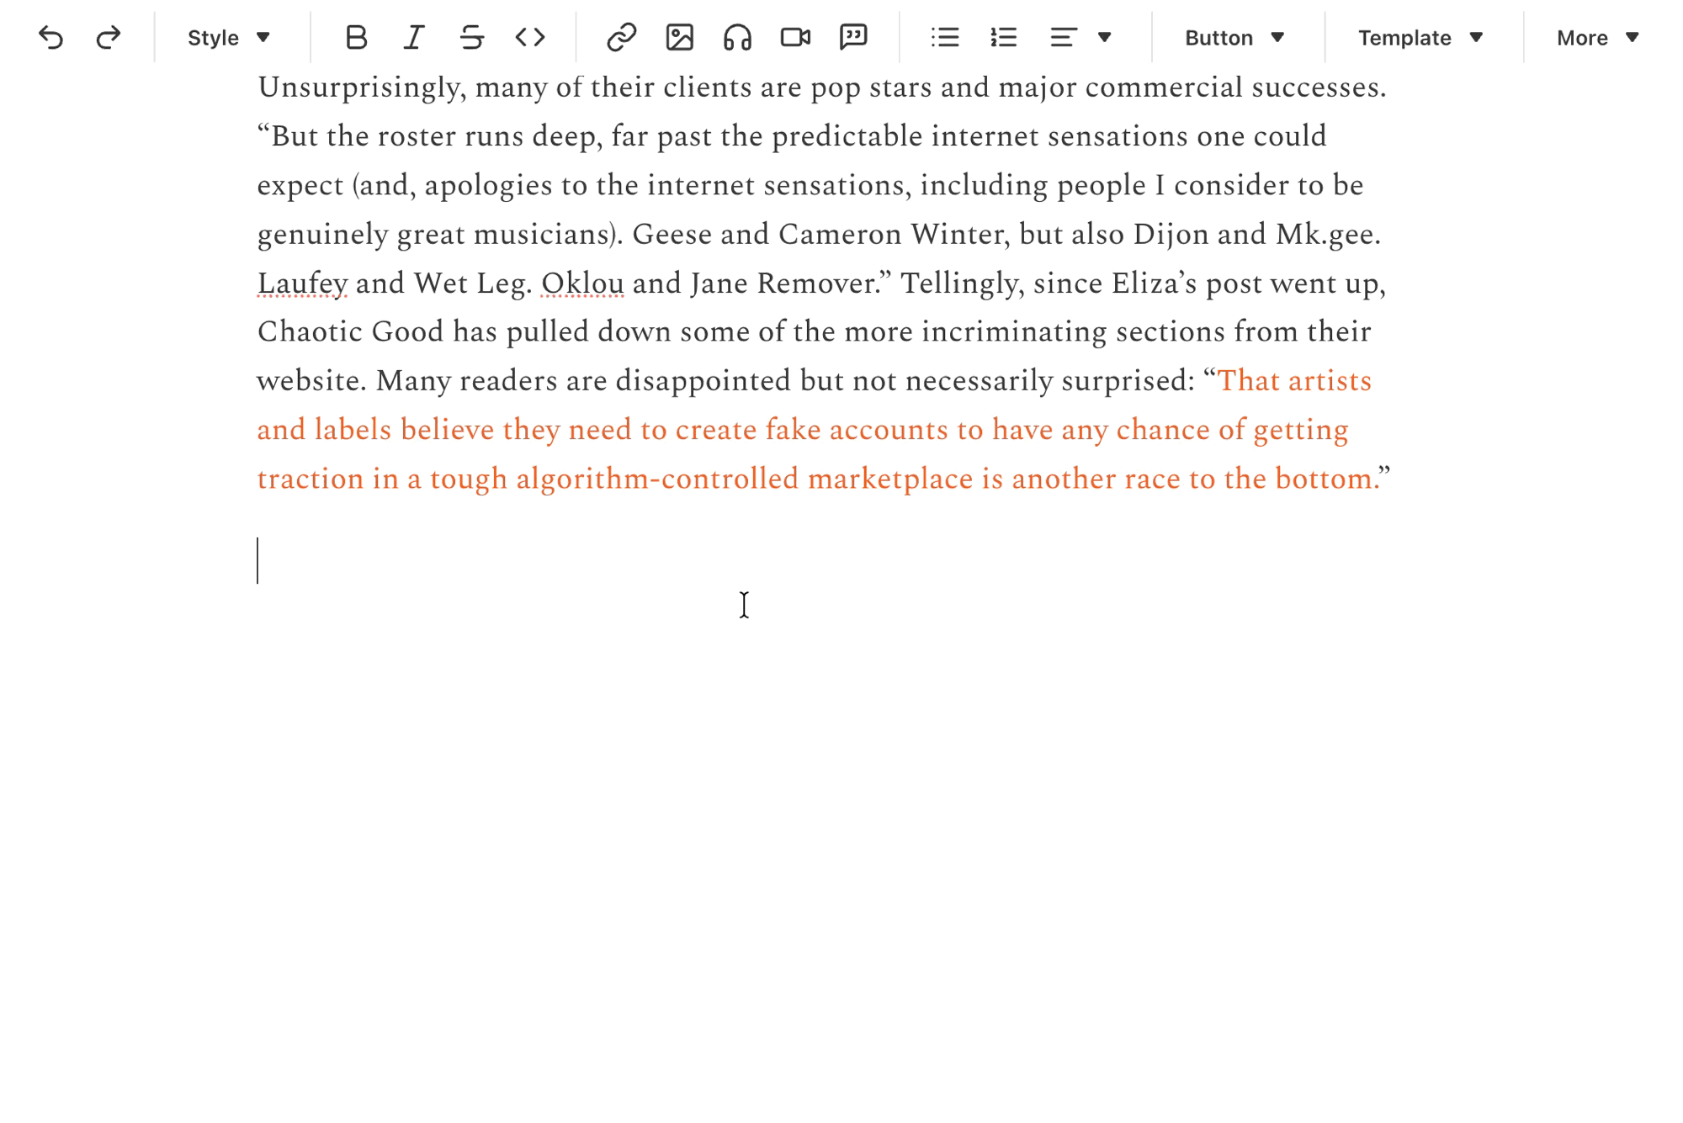
Task: Insert a code block
Action: 530,38
